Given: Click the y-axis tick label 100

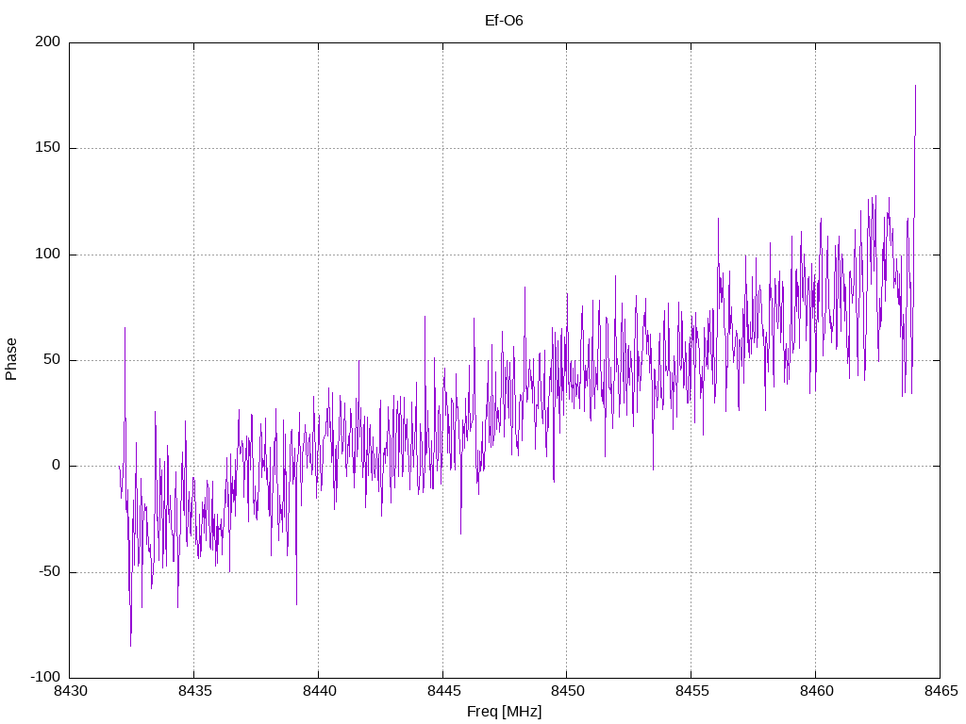Looking at the screenshot, I should click(x=48, y=254).
